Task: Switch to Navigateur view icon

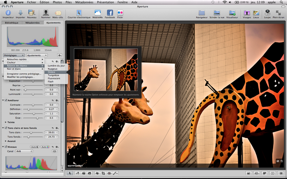Action: point(202,13)
